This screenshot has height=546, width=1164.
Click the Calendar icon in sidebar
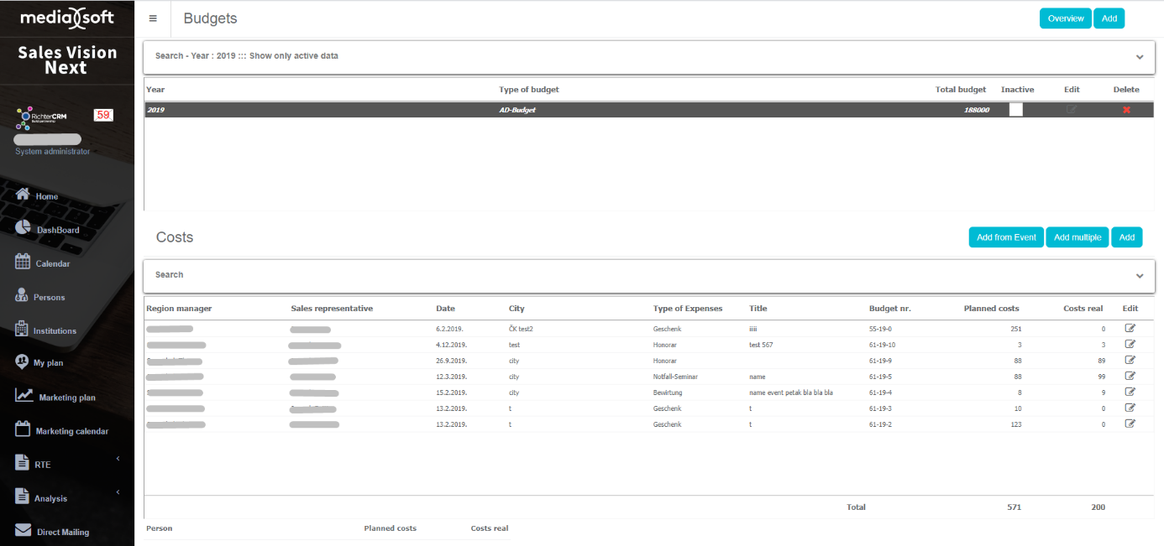pos(23,262)
